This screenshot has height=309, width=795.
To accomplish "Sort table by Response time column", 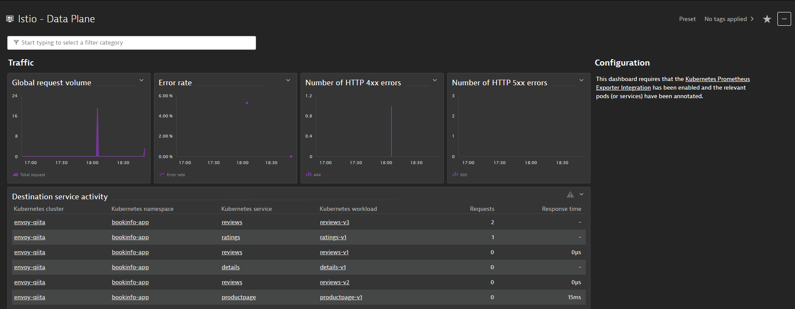I will click(561, 209).
